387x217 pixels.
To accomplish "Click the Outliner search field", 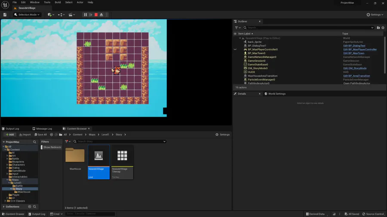I will (x=308, y=28).
